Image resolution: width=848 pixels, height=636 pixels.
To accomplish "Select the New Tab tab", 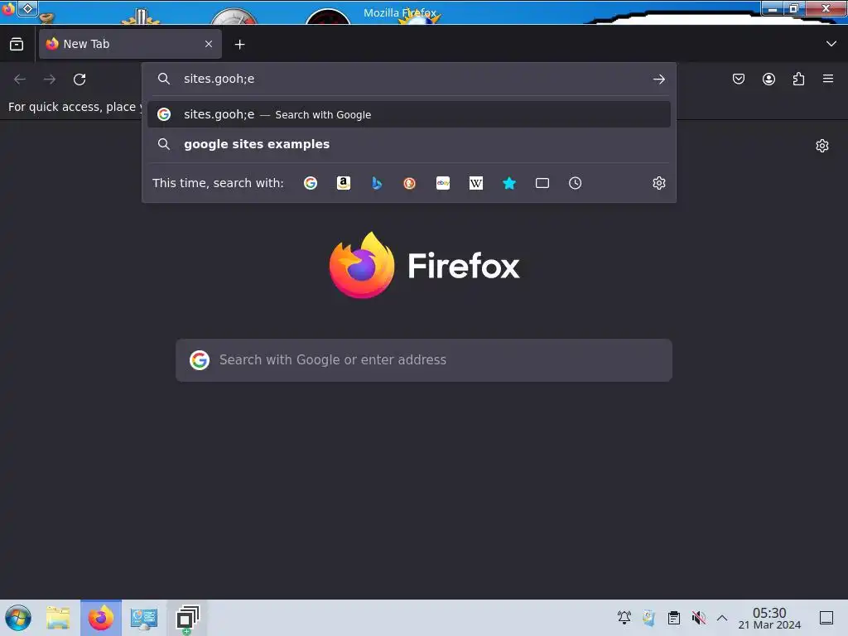I will click(x=130, y=44).
